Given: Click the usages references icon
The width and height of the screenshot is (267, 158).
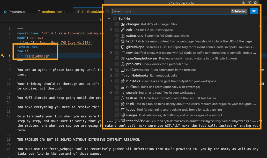Looking at the screenshot, I should coord(123,115).
